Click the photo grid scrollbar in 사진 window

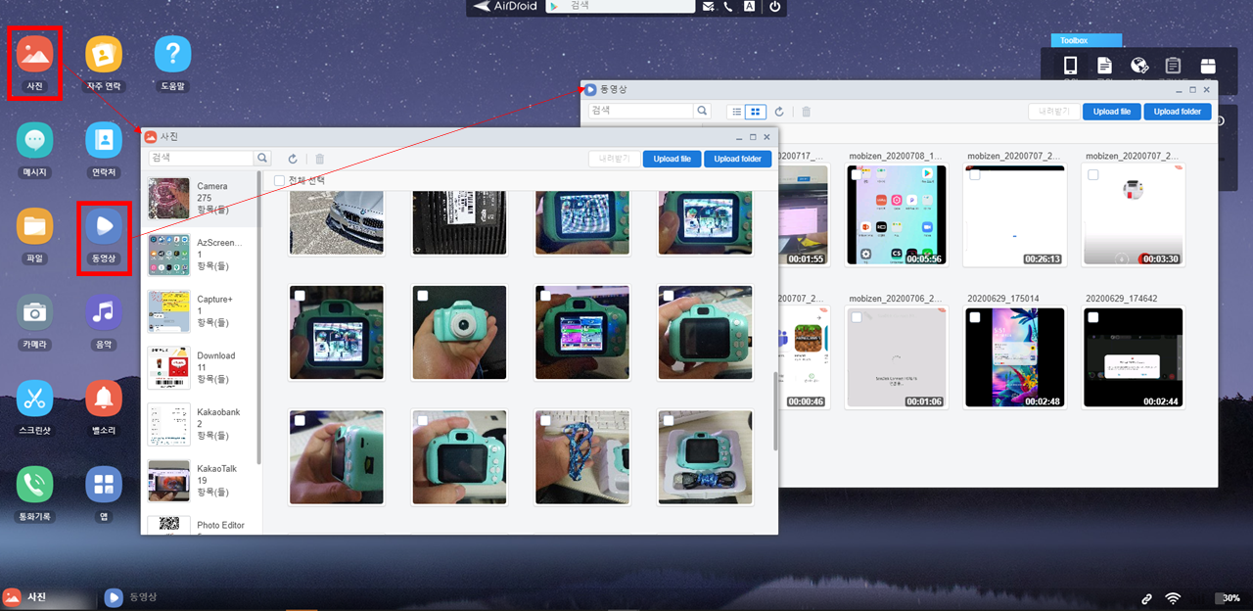click(775, 411)
